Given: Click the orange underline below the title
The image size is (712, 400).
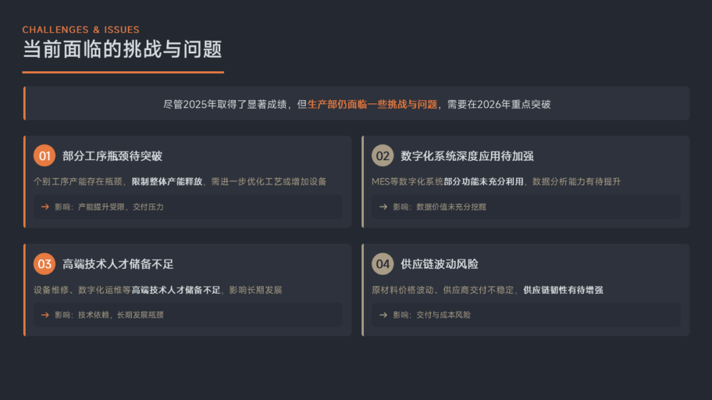Looking at the screenshot, I should pyautogui.click(x=123, y=72).
